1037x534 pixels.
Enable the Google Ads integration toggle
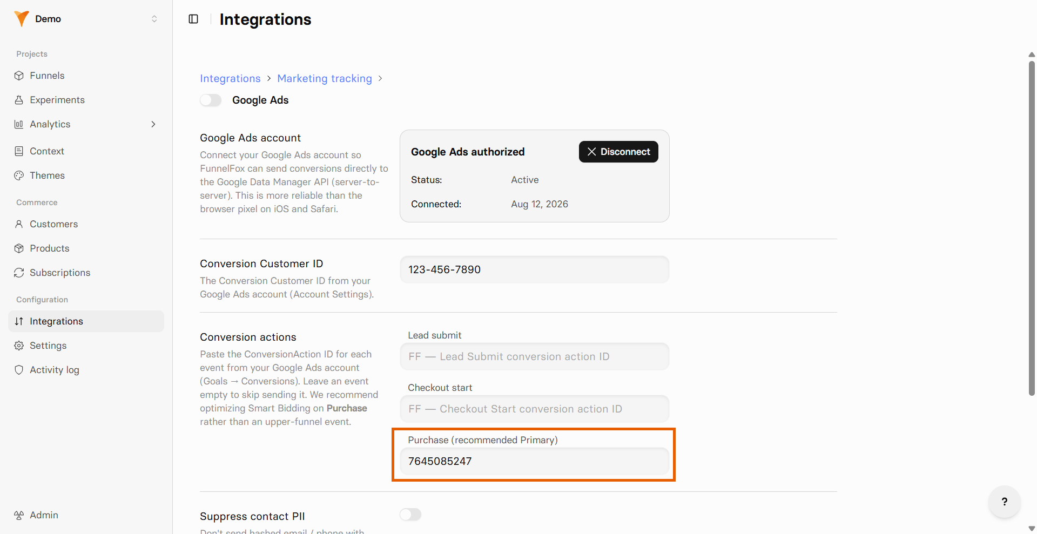[x=211, y=100]
